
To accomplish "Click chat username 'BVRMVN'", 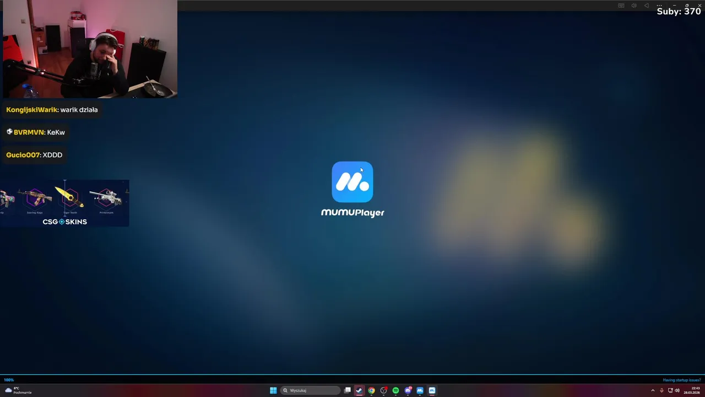I will [29, 132].
